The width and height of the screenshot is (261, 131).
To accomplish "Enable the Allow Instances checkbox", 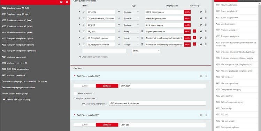I will 75,93.
